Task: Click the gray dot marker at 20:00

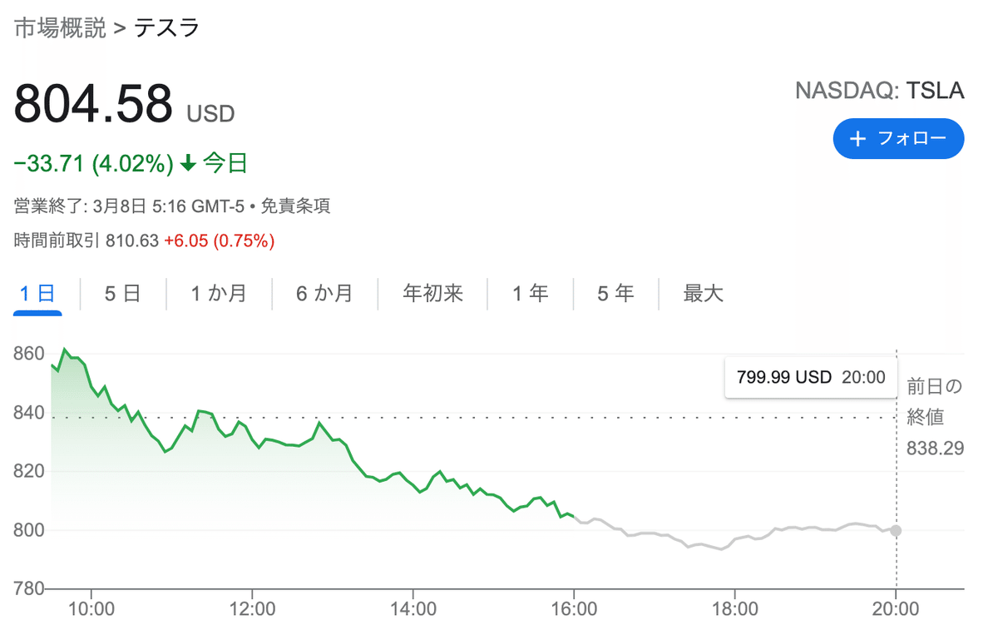Action: coord(896,530)
